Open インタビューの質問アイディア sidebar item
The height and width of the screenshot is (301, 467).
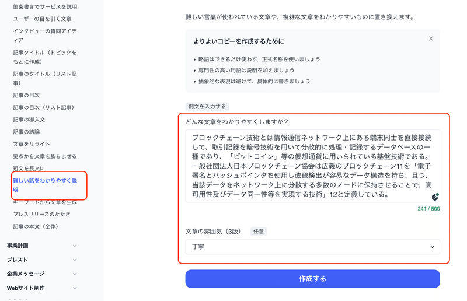(x=45, y=36)
